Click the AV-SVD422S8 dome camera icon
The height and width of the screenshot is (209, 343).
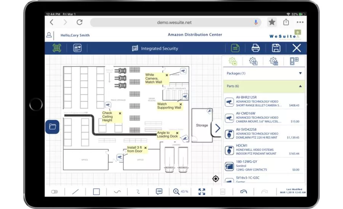[229, 135]
